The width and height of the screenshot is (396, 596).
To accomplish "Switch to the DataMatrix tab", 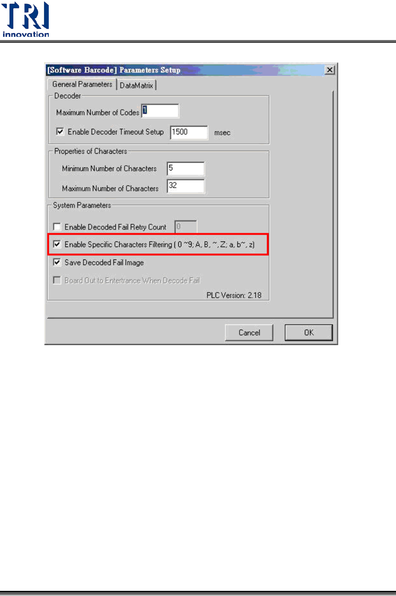I will click(137, 85).
